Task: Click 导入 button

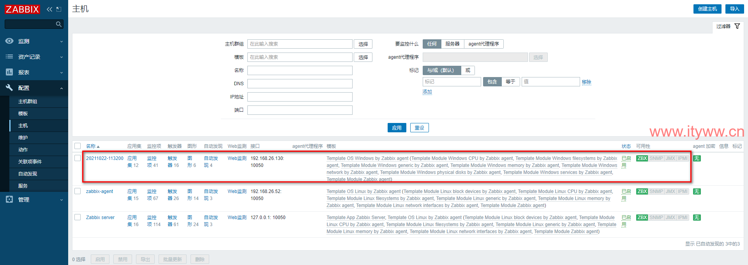Action: 734,9
